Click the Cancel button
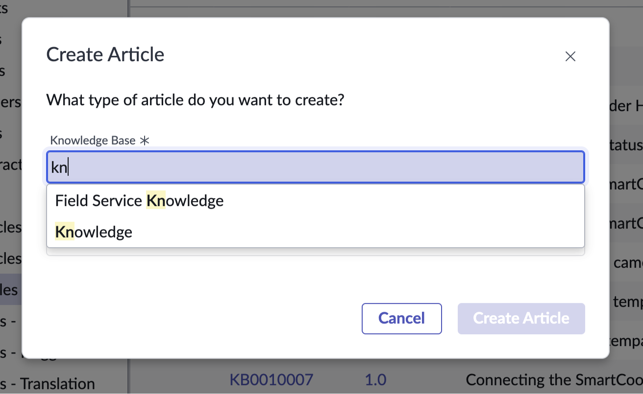643x394 pixels. (401, 318)
